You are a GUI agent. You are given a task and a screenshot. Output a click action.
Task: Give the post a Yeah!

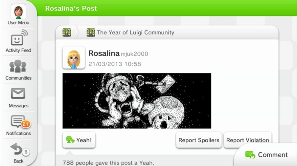[79, 140]
